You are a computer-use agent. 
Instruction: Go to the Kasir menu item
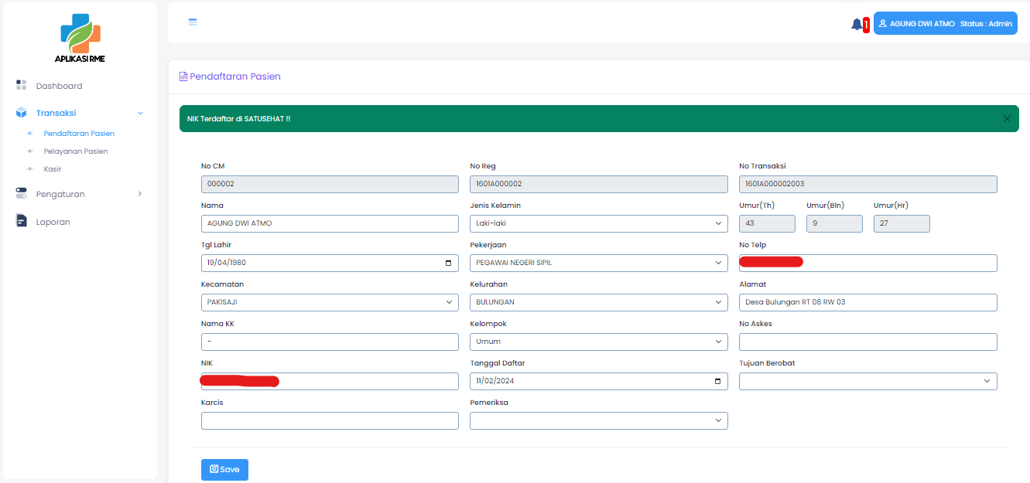[x=53, y=168]
